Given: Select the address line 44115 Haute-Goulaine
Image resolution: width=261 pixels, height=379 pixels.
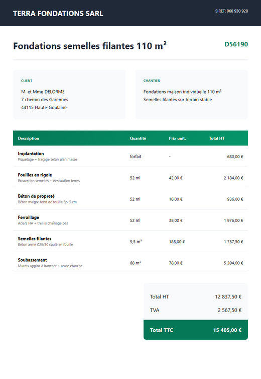Looking at the screenshot, I should click(44, 108).
